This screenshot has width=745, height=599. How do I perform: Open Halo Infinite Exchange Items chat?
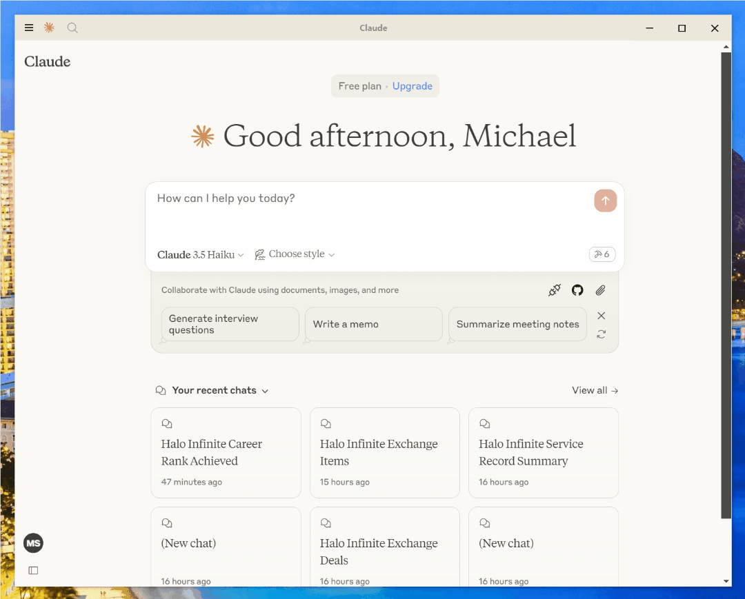click(x=384, y=453)
